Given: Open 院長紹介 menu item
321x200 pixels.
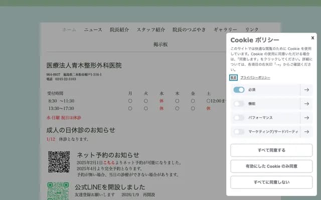Looking at the screenshot, I should (x=119, y=29).
